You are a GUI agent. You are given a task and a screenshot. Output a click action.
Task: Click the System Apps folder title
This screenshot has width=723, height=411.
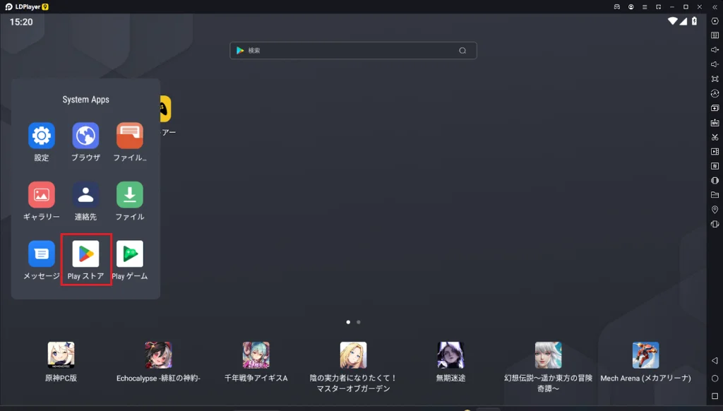[85, 100]
